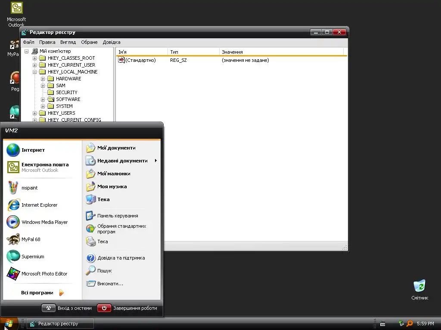Viewport: 441px width, 330px height.
Task: Select HARDWARE folder label
Action: click(68, 79)
